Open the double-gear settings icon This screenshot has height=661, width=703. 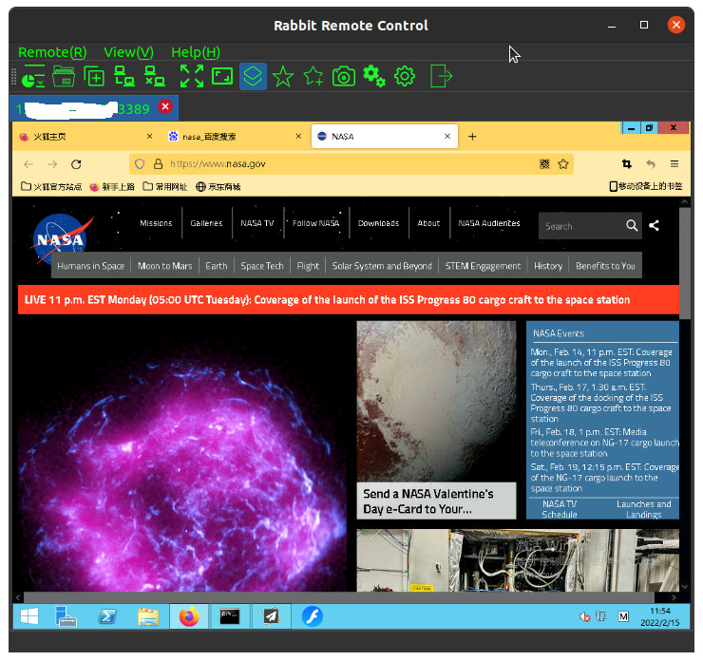pyautogui.click(x=374, y=76)
